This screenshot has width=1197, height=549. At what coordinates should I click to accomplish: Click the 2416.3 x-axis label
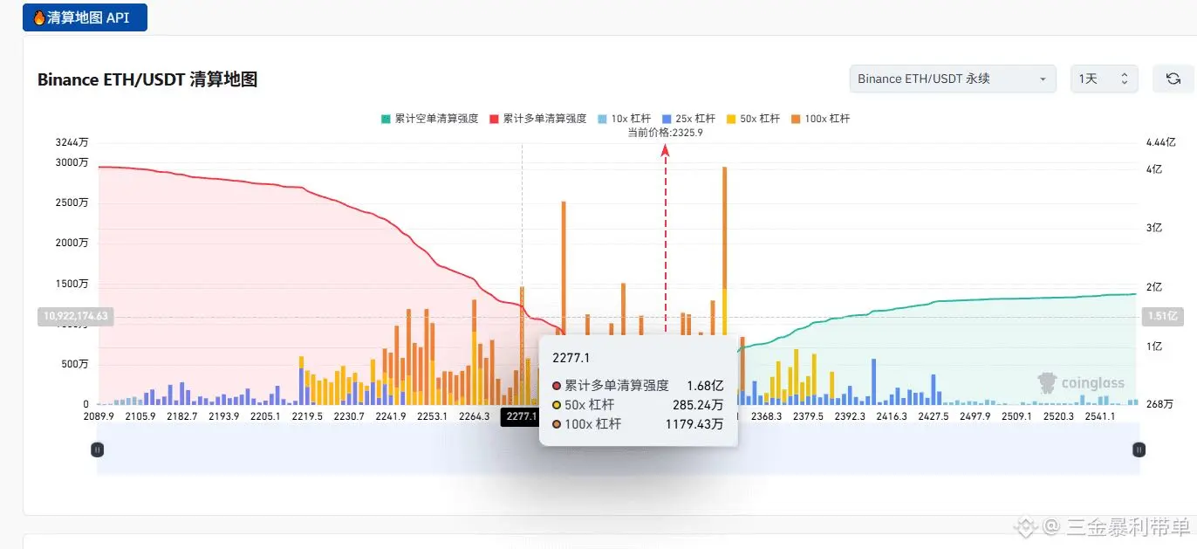[892, 416]
